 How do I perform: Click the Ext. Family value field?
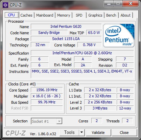(40, 65)
